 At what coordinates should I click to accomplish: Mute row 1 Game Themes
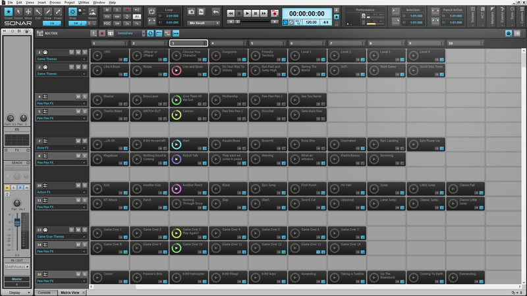[78, 52]
